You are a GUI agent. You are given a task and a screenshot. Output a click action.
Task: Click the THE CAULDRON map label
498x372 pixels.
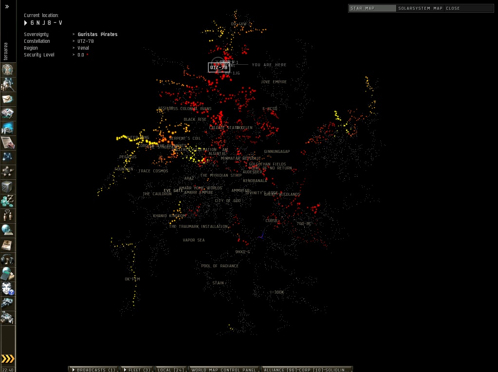[x=157, y=194]
